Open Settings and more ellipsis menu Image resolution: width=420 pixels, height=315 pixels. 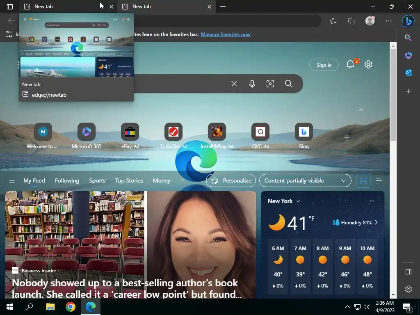[389, 21]
